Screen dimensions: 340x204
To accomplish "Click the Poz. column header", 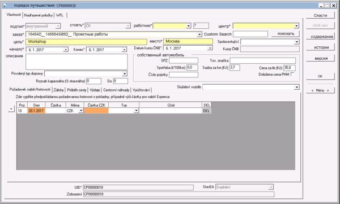I will pyautogui.click(x=22, y=105).
